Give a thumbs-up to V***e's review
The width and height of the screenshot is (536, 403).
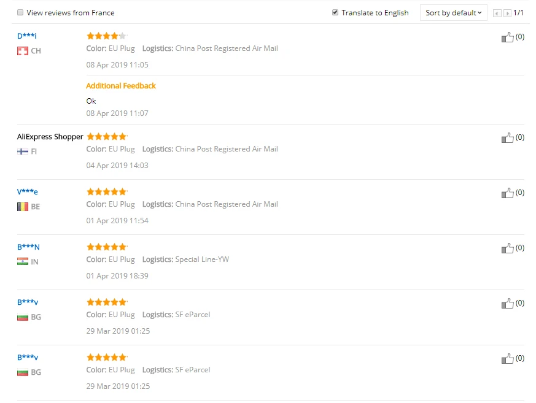point(507,193)
